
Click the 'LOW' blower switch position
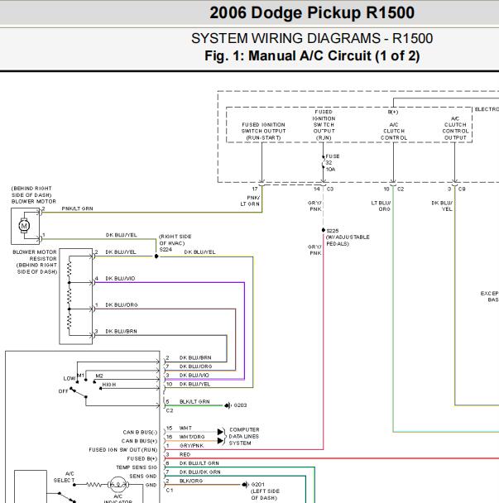coord(70,379)
